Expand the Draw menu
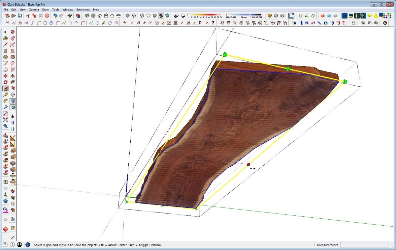 point(45,10)
